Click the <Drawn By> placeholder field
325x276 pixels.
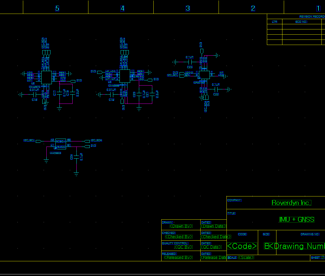181,226
